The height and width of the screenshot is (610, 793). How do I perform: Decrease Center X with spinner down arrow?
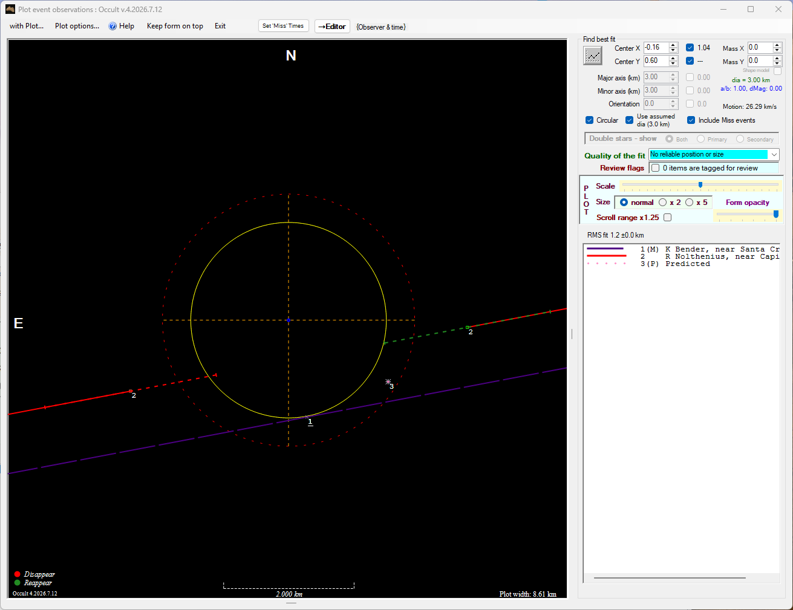point(673,50)
